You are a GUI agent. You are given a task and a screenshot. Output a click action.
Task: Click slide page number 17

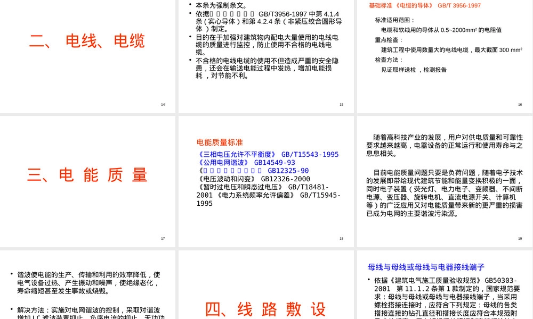coord(163,238)
